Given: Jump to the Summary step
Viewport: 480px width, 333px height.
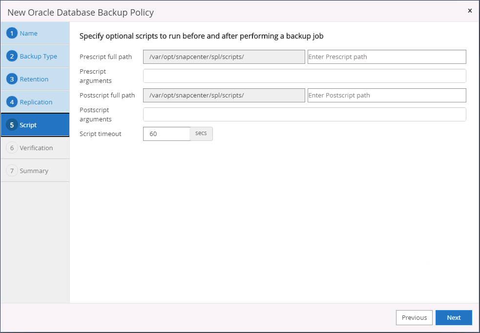Looking at the screenshot, I should point(34,171).
